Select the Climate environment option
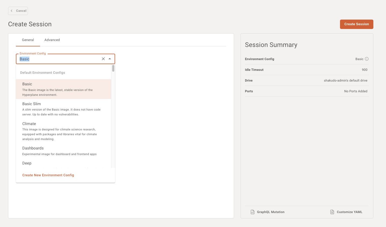 (x=63, y=131)
